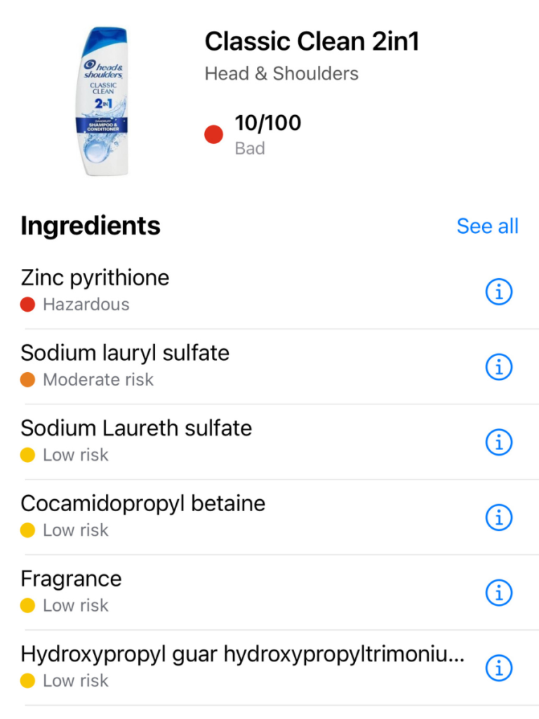
Task: Tap info icon for Hydroxypropyl guar ingredient
Action: [x=499, y=668]
